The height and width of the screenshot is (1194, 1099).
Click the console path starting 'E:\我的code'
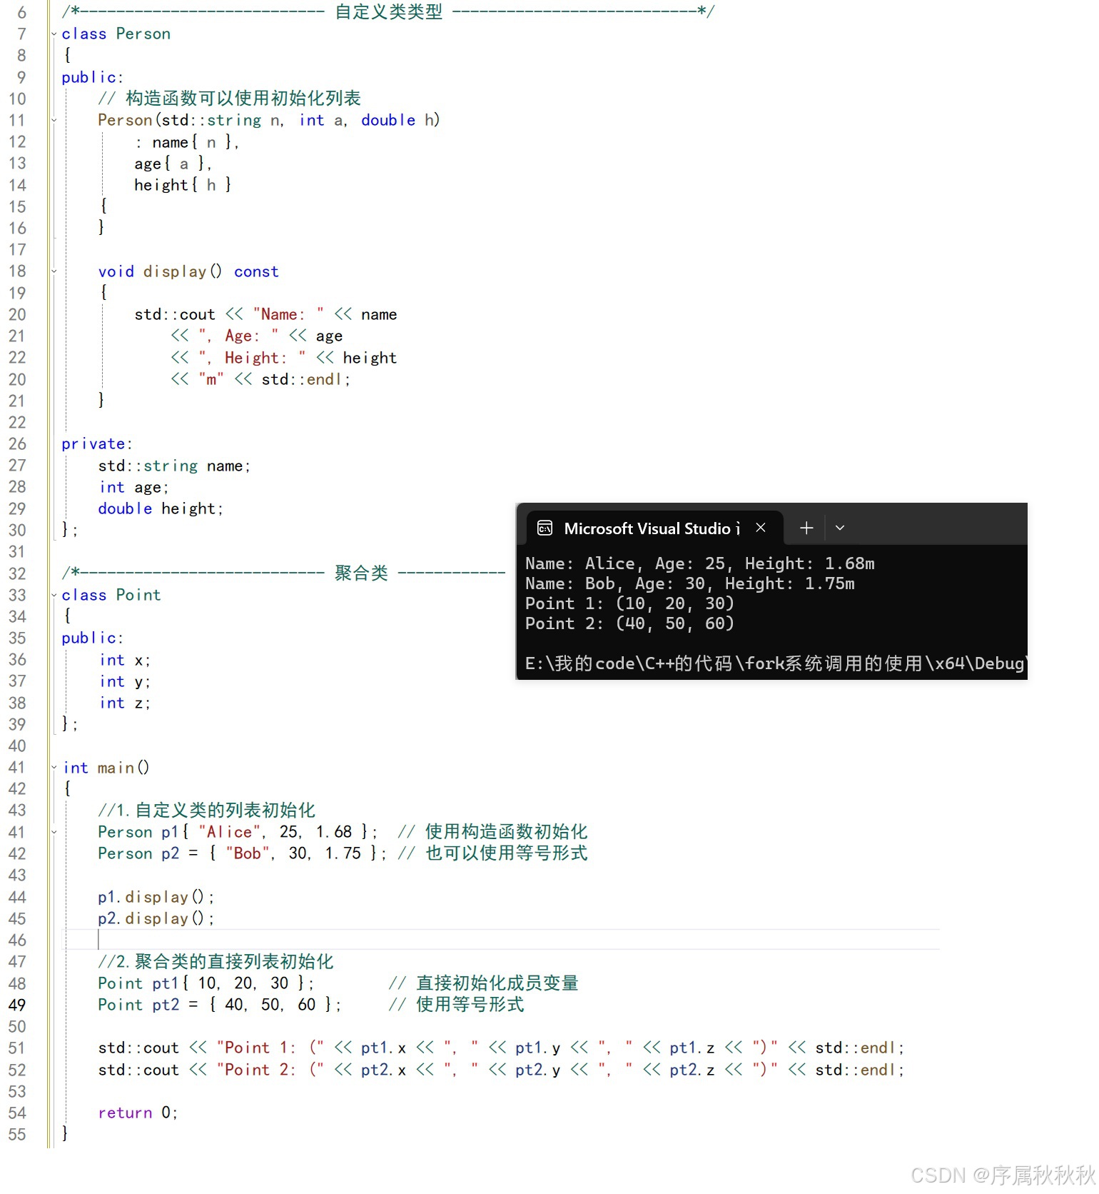[776, 663]
